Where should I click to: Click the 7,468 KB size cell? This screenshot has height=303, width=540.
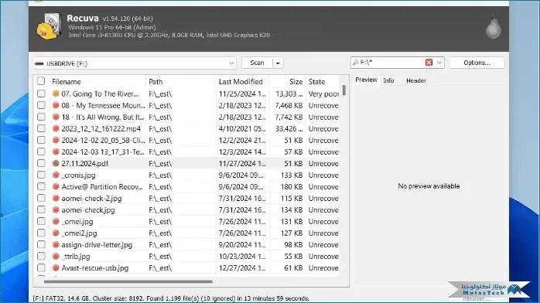click(289, 105)
